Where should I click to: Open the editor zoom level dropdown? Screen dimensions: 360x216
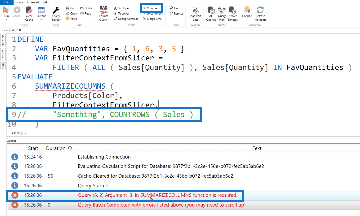pos(21,133)
